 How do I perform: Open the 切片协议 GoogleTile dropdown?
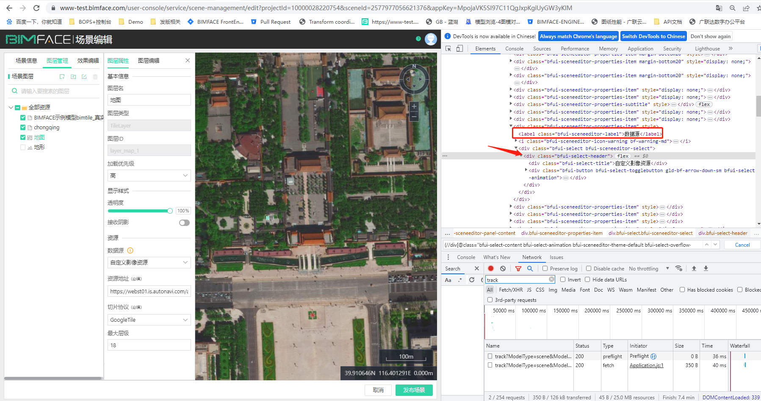point(149,320)
